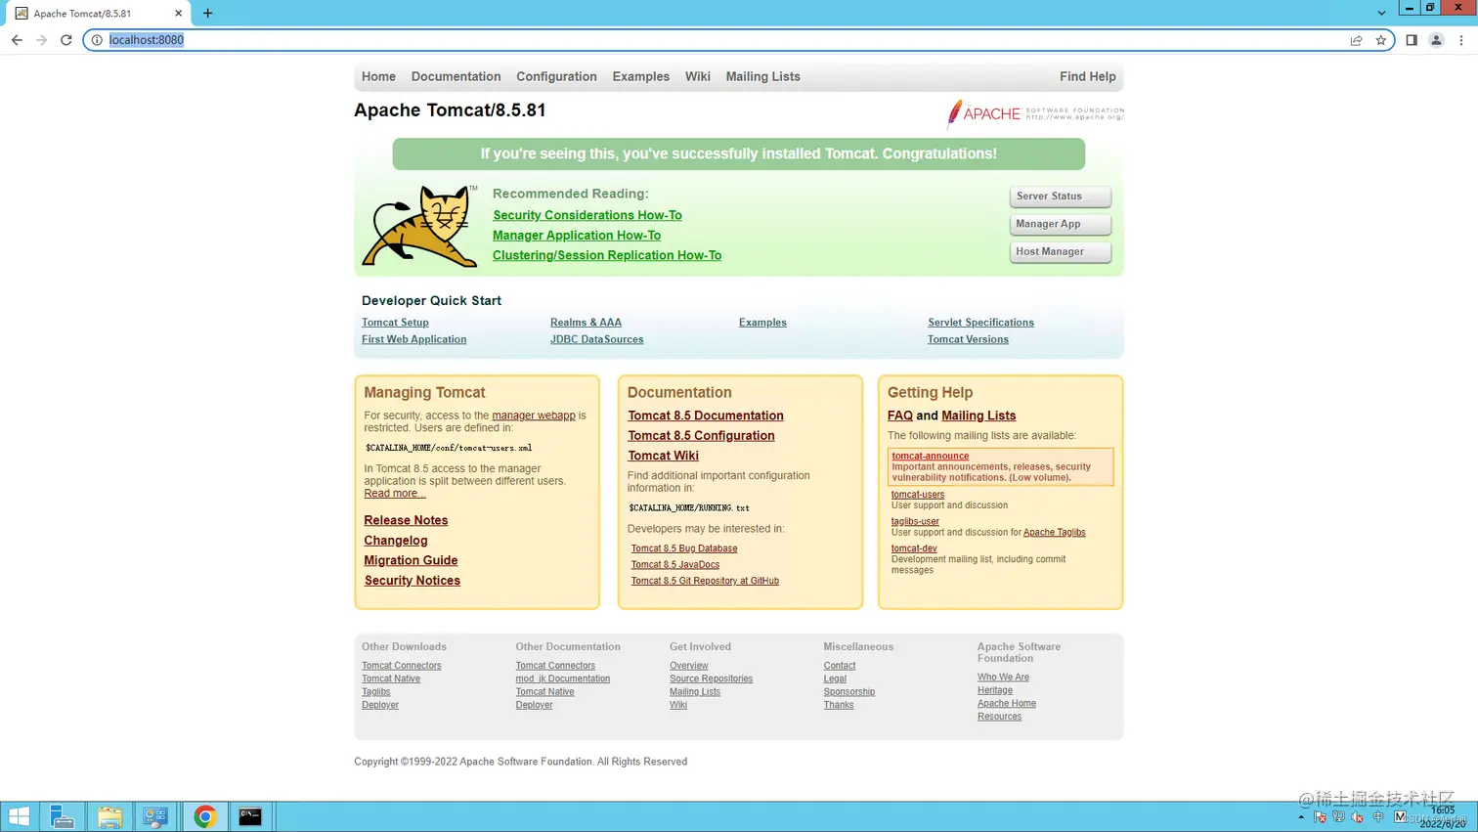This screenshot has width=1478, height=832.
Task: Open the Servlet Specifications link
Action: [x=980, y=323]
